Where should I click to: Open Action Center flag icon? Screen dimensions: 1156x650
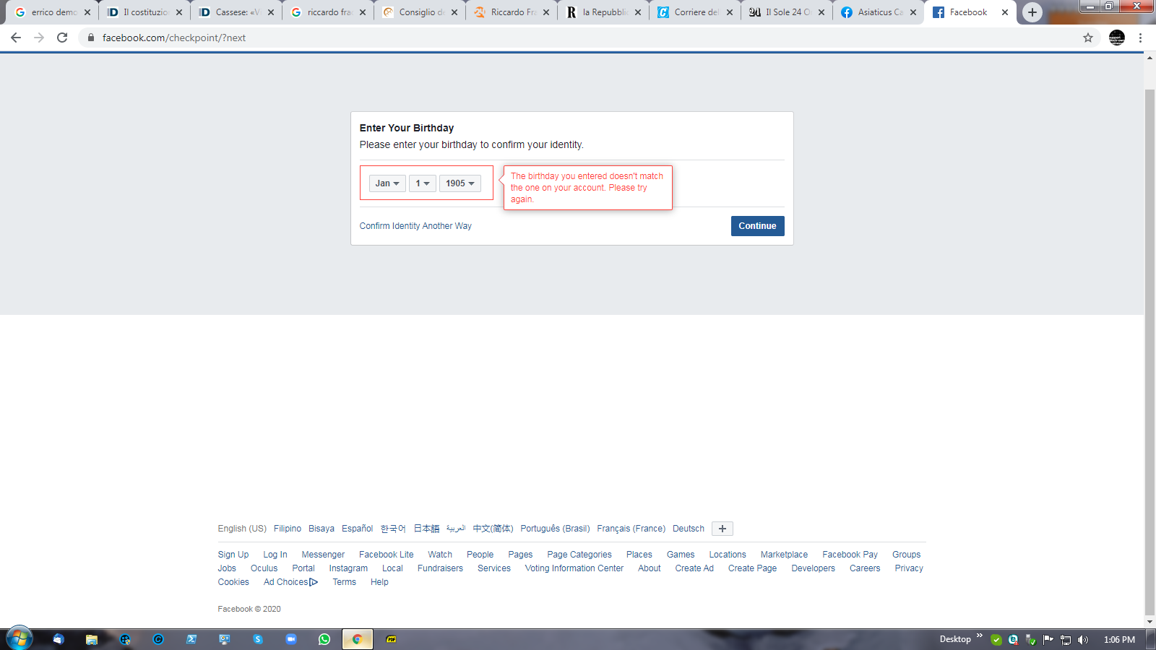tap(1048, 639)
